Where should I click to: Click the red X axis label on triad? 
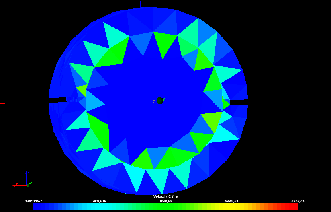point(17,184)
